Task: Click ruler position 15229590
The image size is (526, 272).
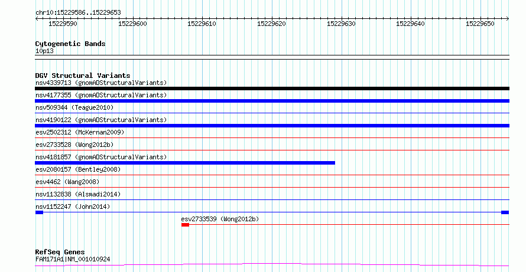Action: click(63, 24)
